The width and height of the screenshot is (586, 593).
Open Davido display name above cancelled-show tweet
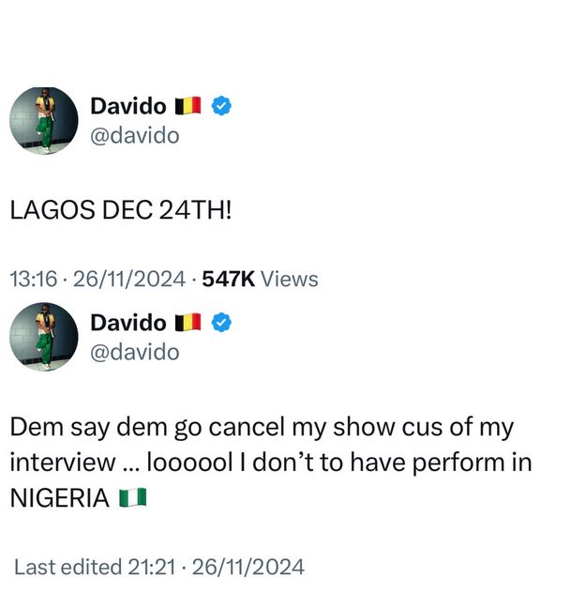pyautogui.click(x=128, y=323)
